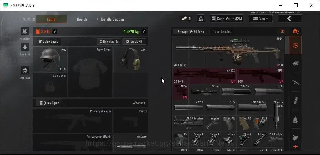Click the Save Build download icon
320x155 pixels.
tap(25, 47)
